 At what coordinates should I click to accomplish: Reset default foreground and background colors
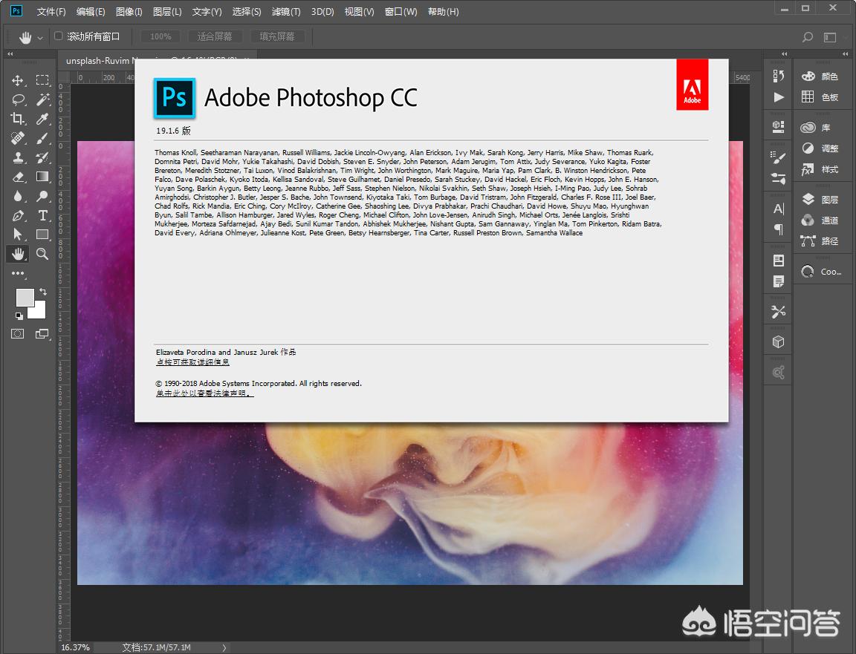[19, 315]
